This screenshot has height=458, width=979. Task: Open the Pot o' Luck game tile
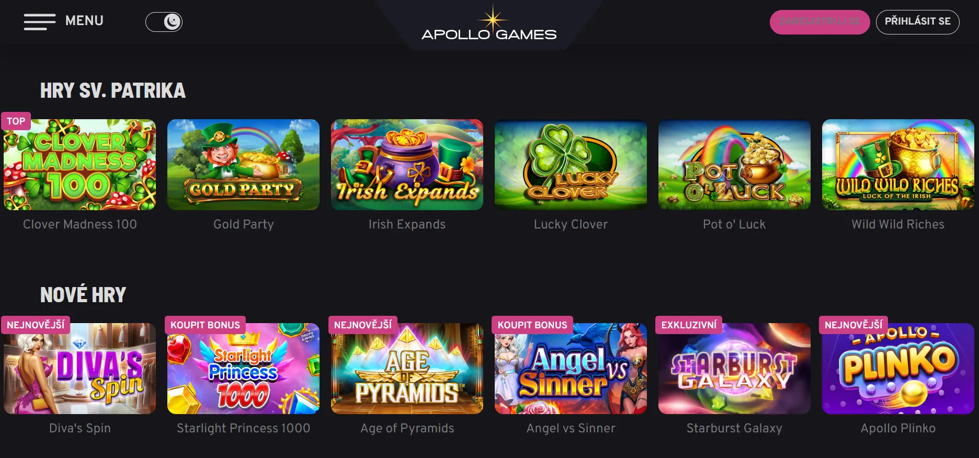[734, 165]
